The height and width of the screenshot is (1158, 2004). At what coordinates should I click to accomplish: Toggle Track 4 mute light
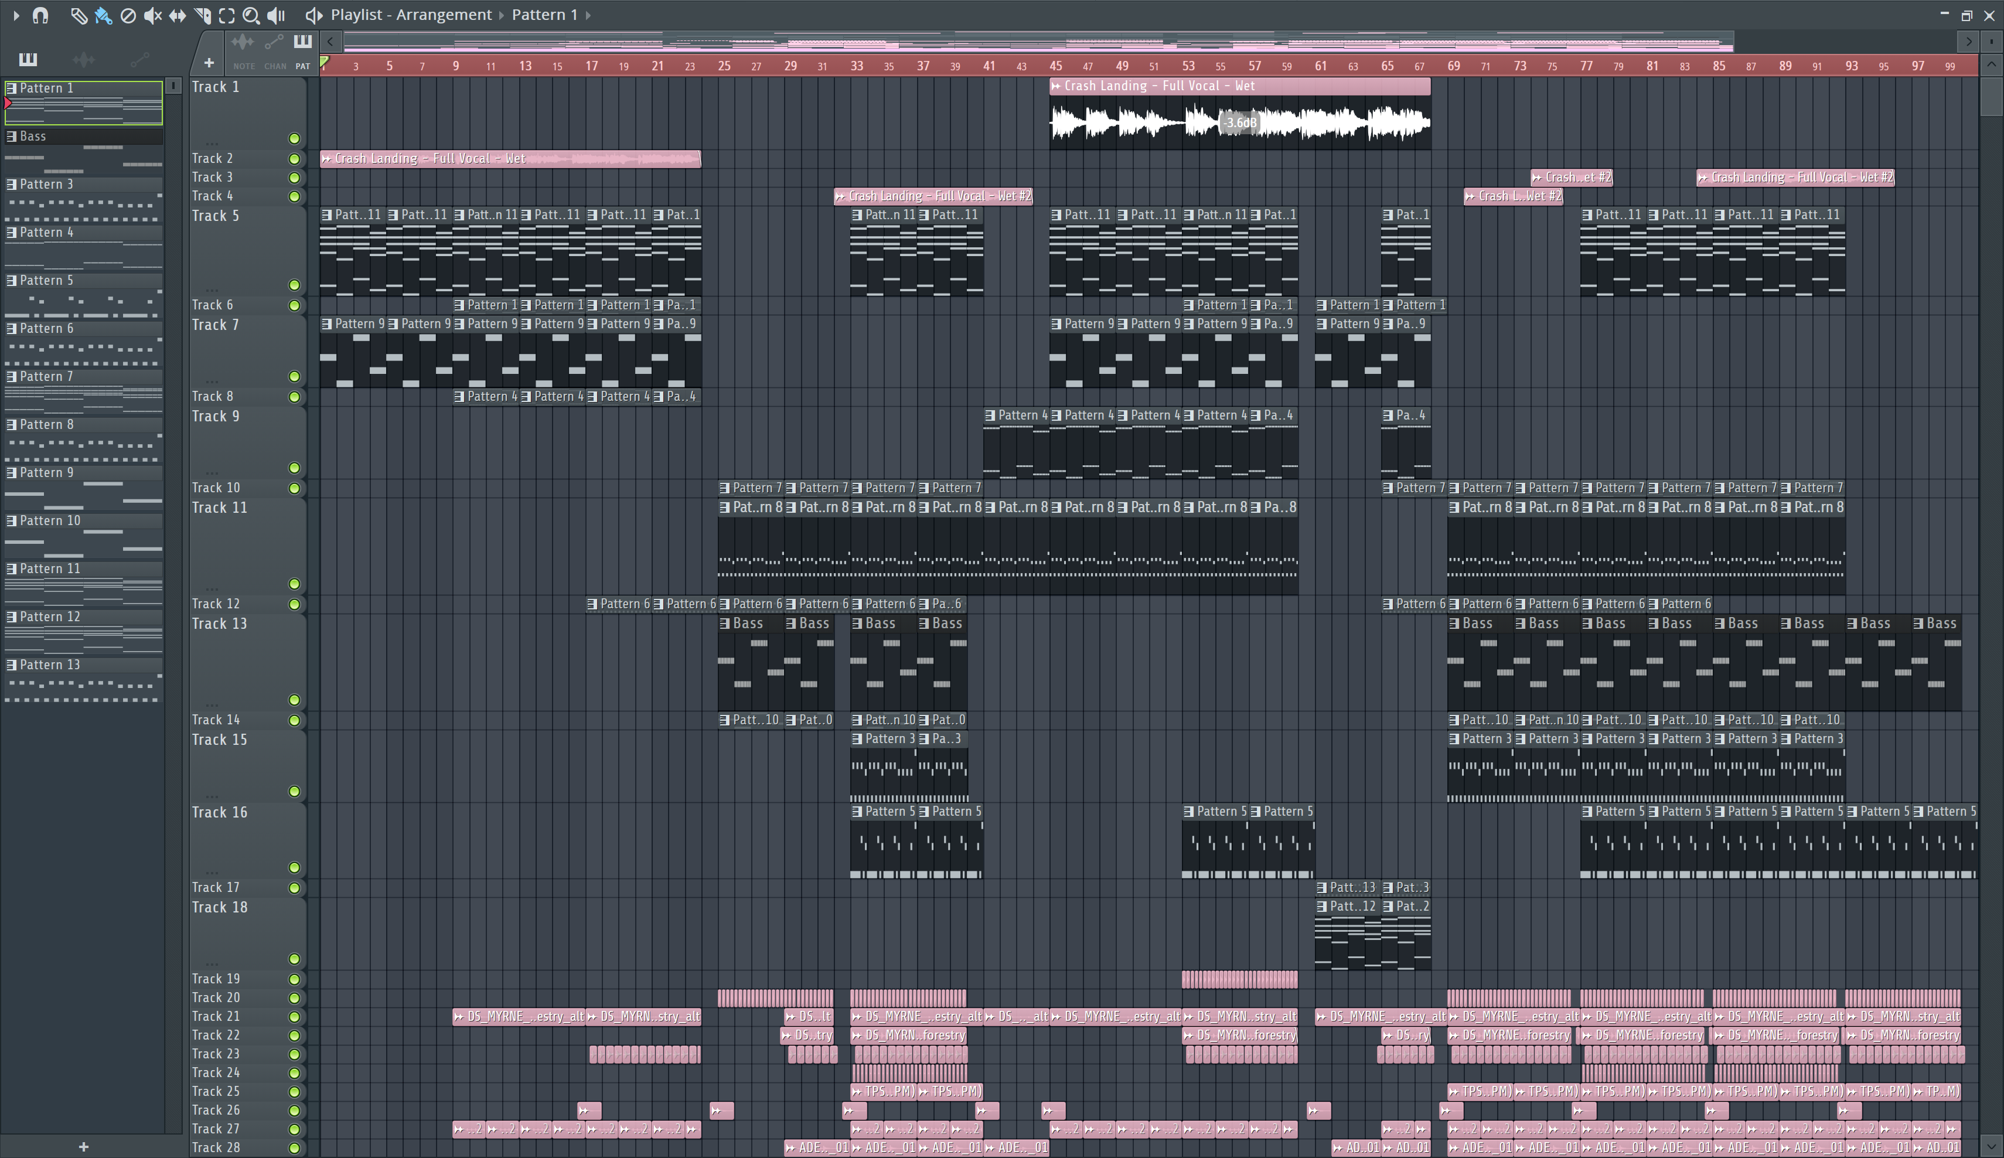click(x=294, y=196)
